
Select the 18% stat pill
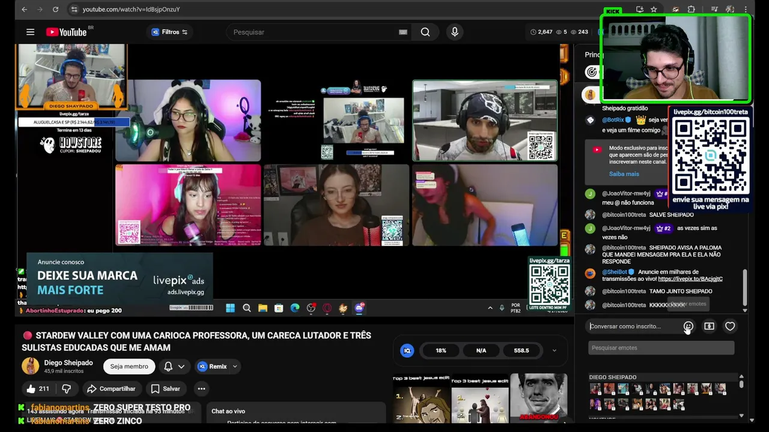coord(441,350)
